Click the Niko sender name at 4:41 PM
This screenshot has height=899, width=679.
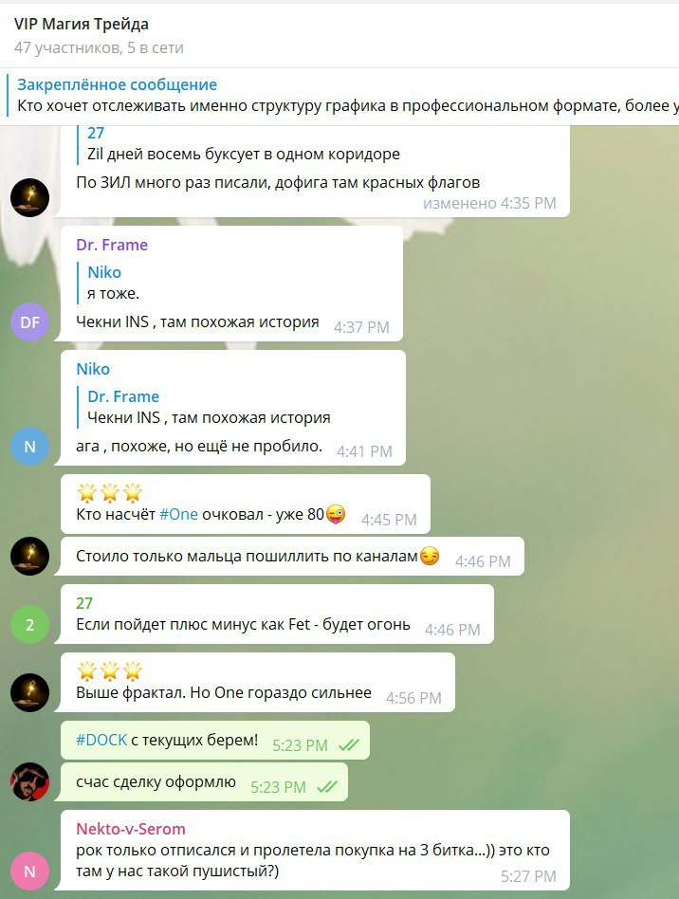(93, 369)
